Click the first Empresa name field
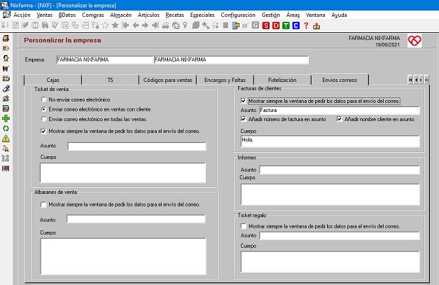Image resolution: width=439 pixels, height=285 pixels. coord(105,60)
